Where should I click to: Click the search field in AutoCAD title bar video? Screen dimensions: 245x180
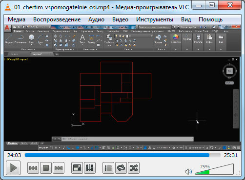(155, 27)
